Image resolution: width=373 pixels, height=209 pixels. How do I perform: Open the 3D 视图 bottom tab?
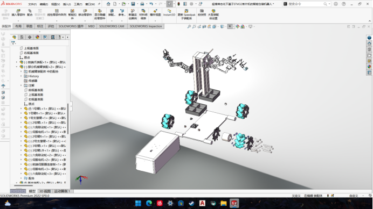point(45,191)
